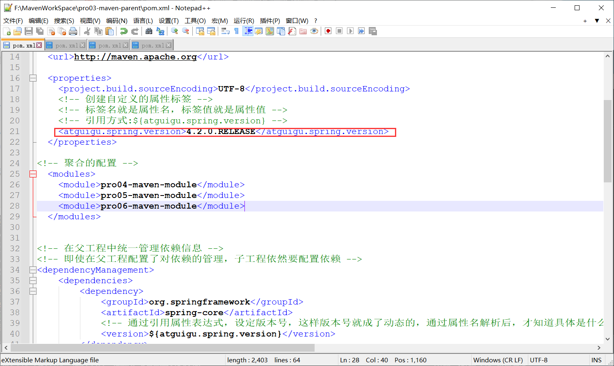Click the Print toolbar icon
The image size is (614, 366).
pyautogui.click(x=73, y=31)
